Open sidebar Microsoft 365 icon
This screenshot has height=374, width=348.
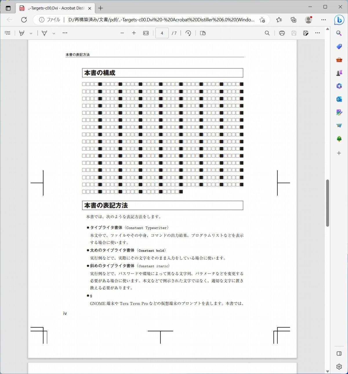tap(339, 86)
